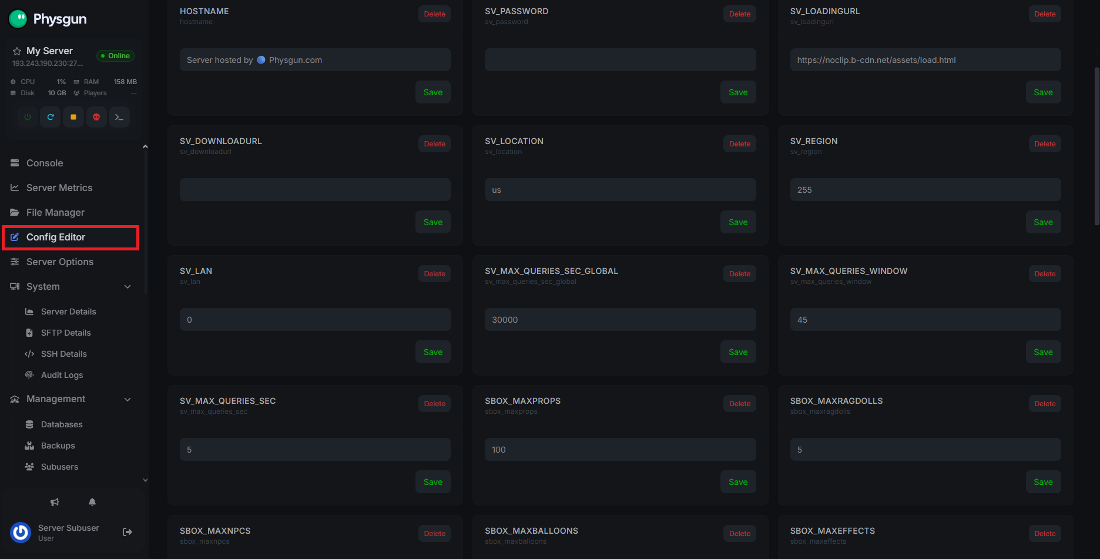Click the Server Options sliders icon
Image resolution: width=1100 pixels, height=559 pixels.
click(x=15, y=262)
